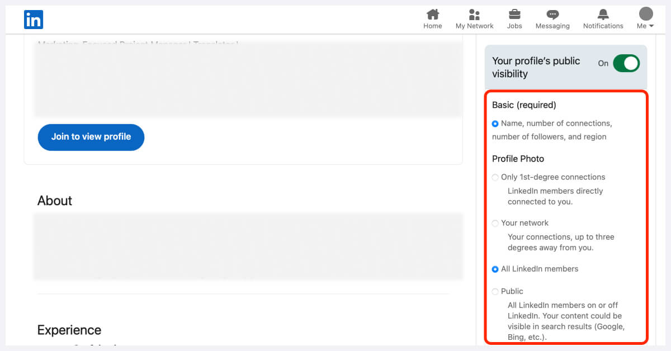
Task: Click the "Join to view profile" button
Action: click(91, 137)
